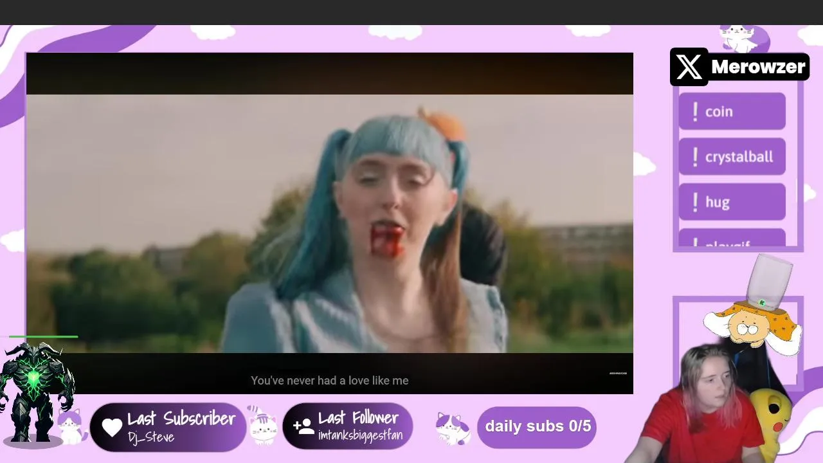The width and height of the screenshot is (823, 463).
Task: Click the heart icon in Last Subscriber
Action: [x=112, y=427]
